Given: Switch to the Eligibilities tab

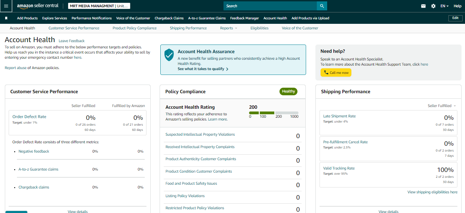Looking at the screenshot, I should click(259, 28).
